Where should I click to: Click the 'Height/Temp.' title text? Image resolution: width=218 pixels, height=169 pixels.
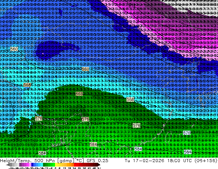pyautogui.click(x=16, y=161)
